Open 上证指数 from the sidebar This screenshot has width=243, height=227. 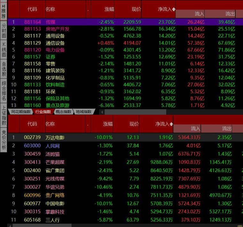4,115
